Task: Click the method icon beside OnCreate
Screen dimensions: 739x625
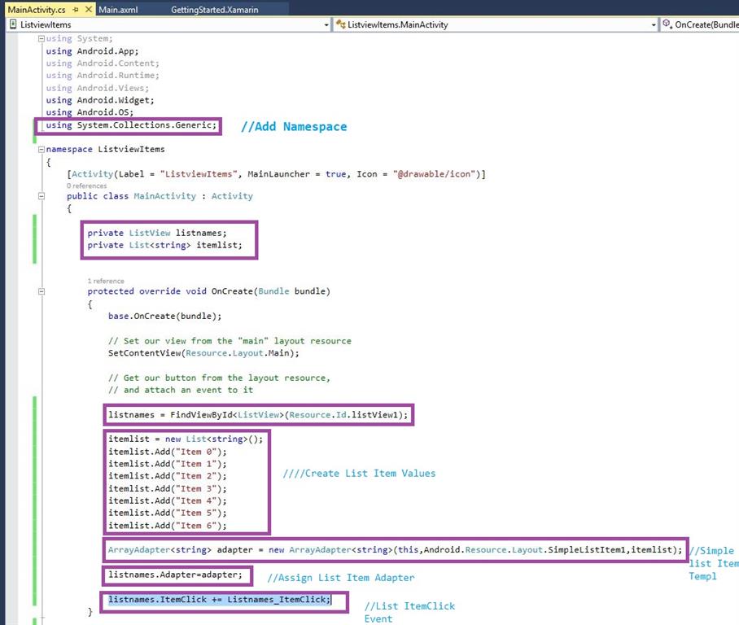Action: [667, 24]
